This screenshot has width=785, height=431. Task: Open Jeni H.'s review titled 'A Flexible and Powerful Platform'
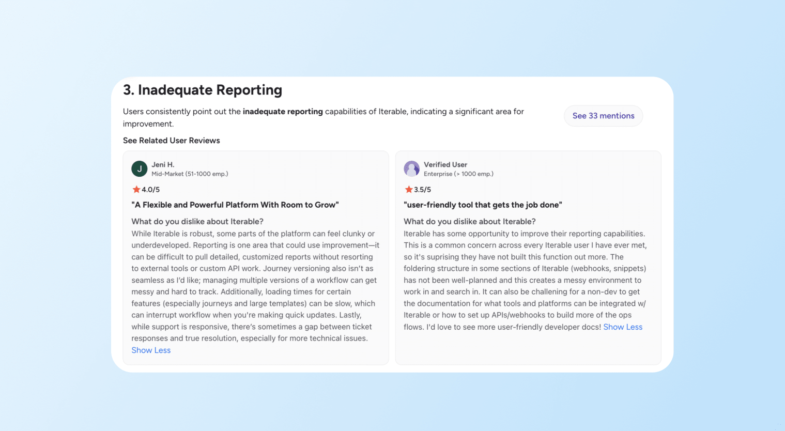235,205
